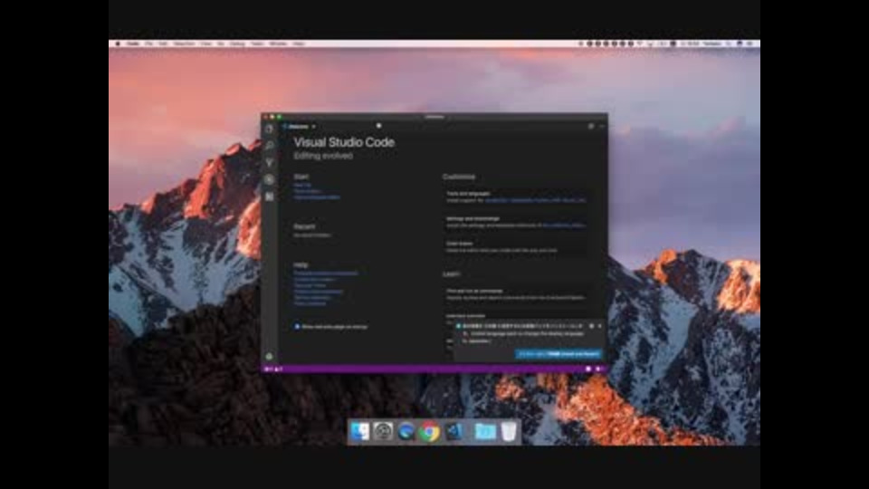The width and height of the screenshot is (869, 489).
Task: Open the Extensions view in activity bar
Action: [x=270, y=197]
